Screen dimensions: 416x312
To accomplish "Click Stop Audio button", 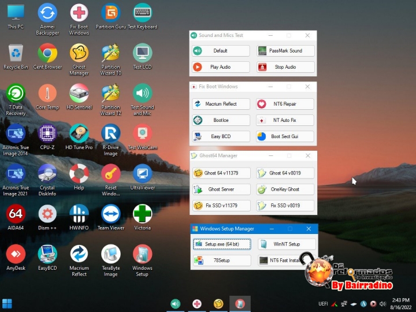I will coord(285,67).
